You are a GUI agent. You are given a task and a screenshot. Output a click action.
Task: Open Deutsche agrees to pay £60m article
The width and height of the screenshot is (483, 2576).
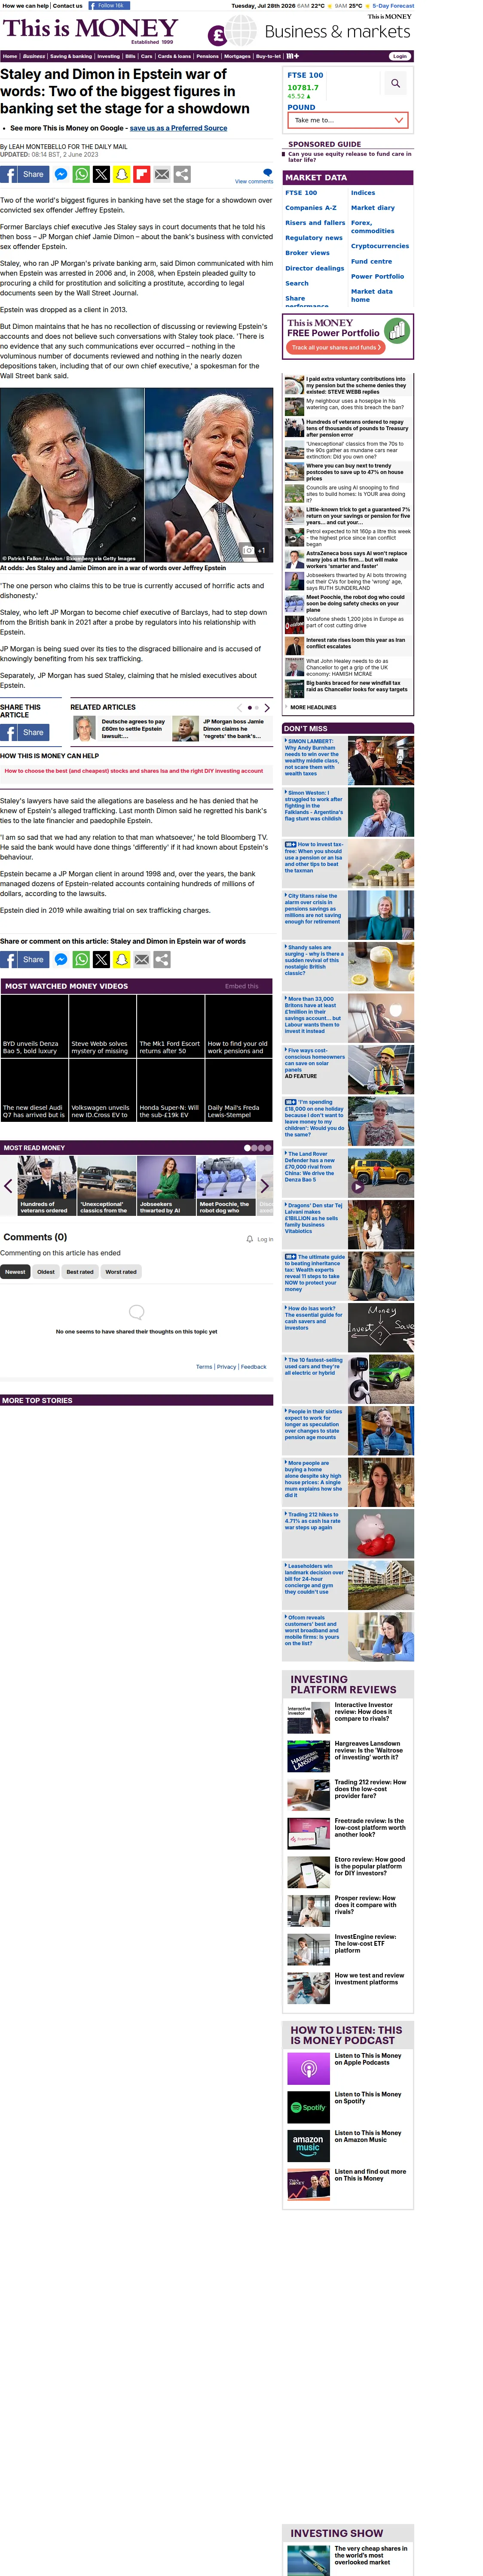[133, 728]
